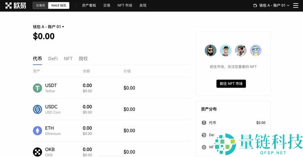The image size is (303, 157).
Task: Click the 价格 column header
Action: 127,71
